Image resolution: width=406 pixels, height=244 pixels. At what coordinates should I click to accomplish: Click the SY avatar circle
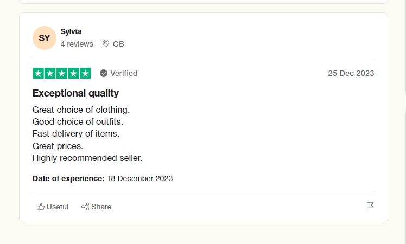pos(45,38)
